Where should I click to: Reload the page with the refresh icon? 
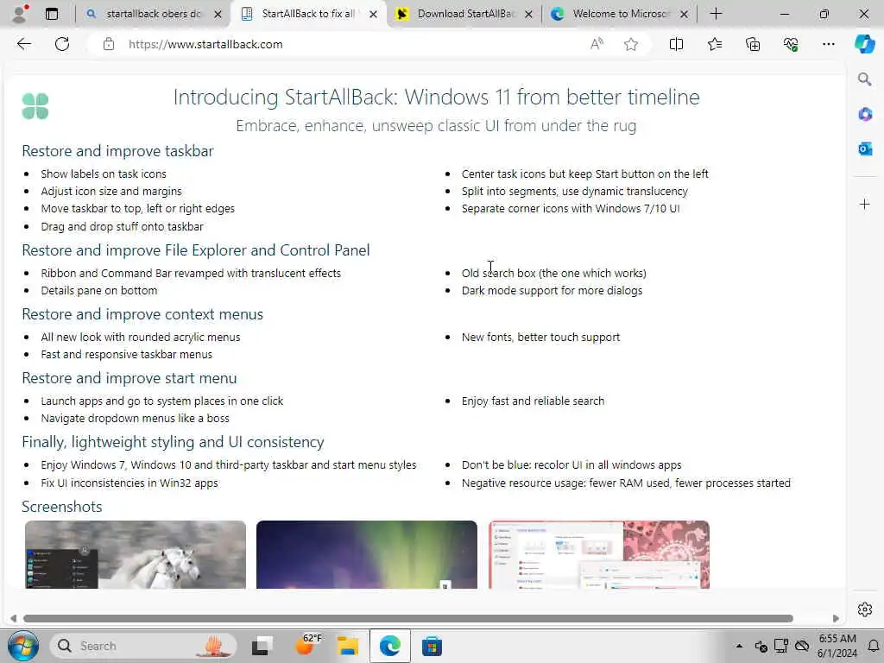(x=62, y=44)
